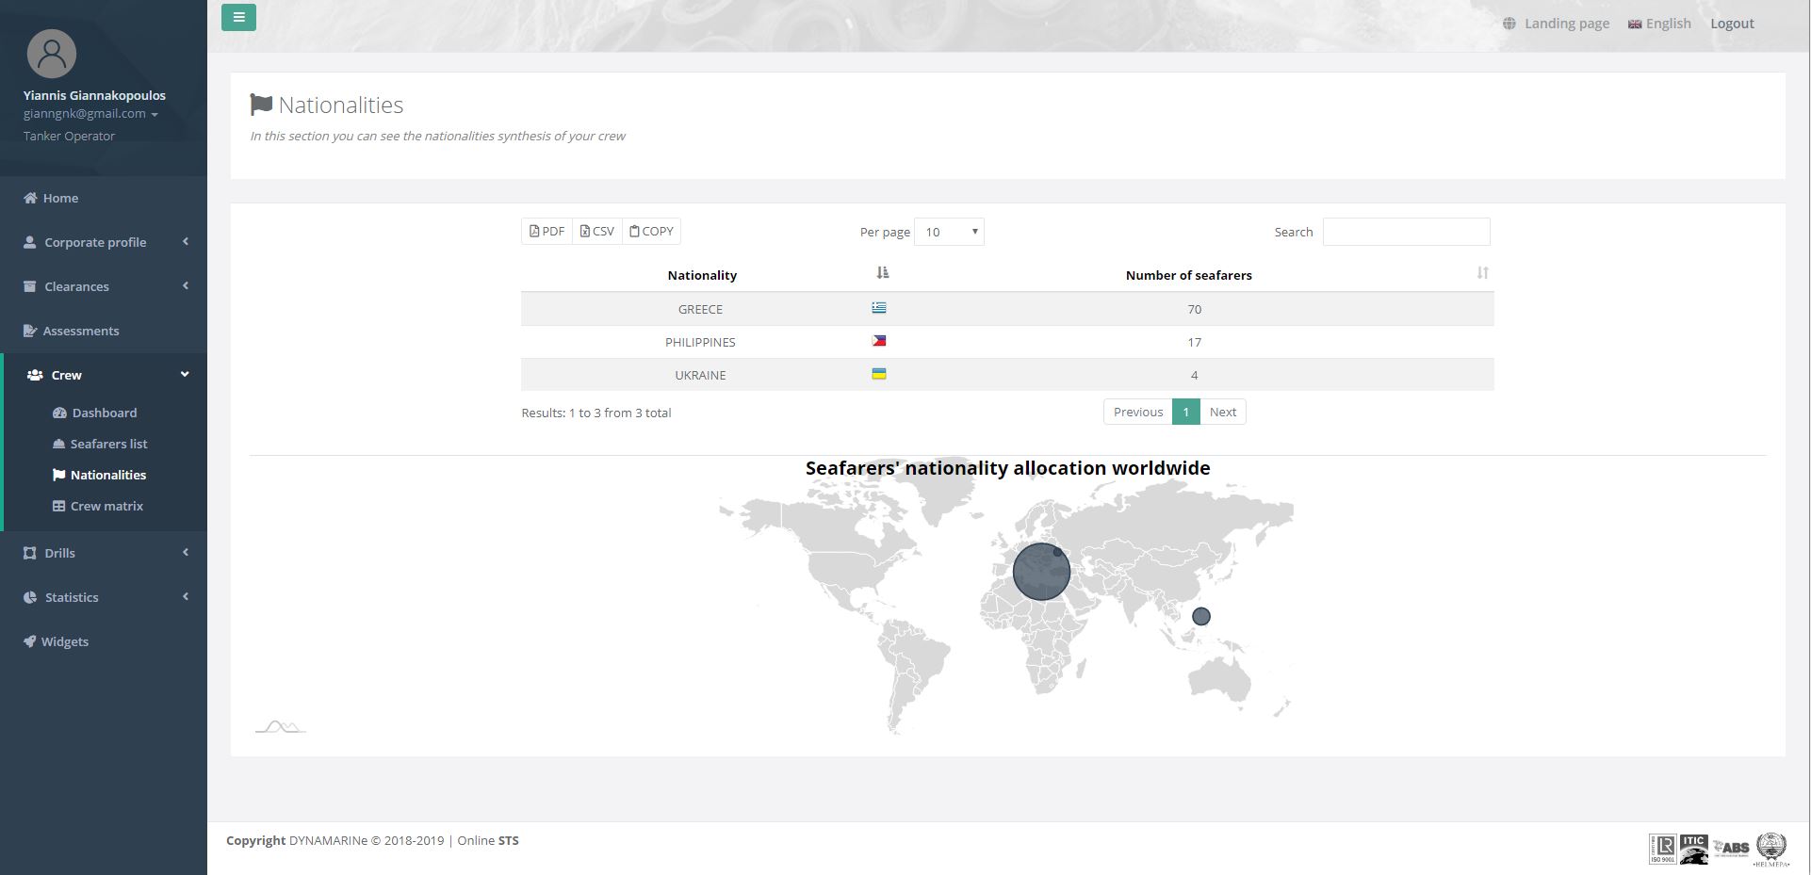Image resolution: width=1811 pixels, height=875 pixels.
Task: Copy table data using COPY button
Action: point(651,232)
